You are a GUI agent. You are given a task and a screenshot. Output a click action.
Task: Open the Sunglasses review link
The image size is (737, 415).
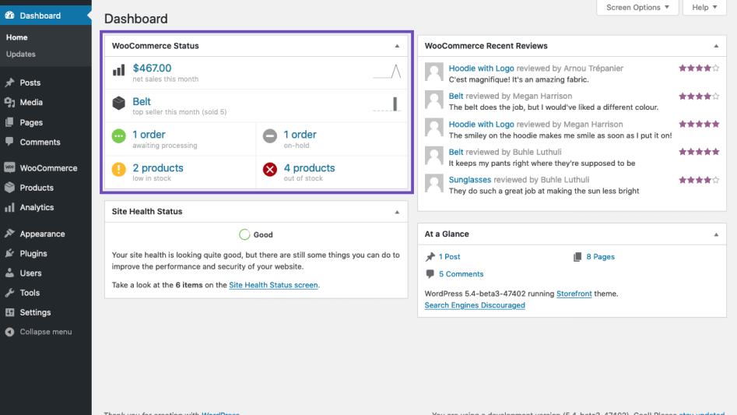click(x=469, y=180)
